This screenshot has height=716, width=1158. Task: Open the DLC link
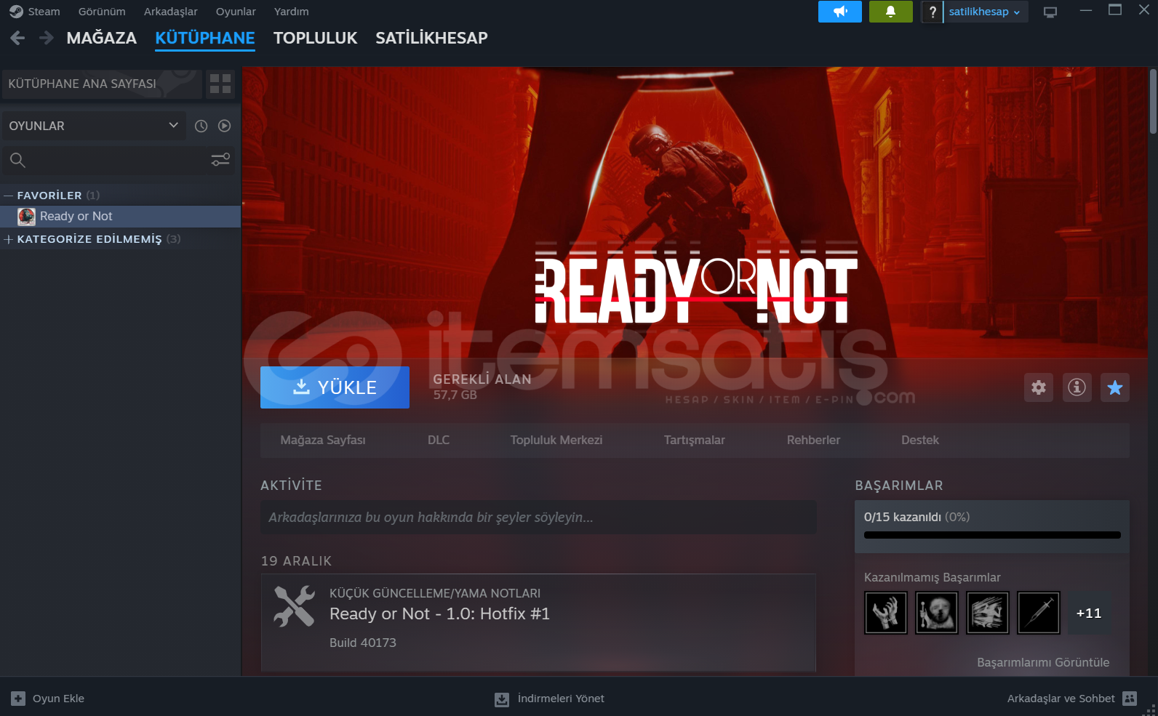click(439, 440)
